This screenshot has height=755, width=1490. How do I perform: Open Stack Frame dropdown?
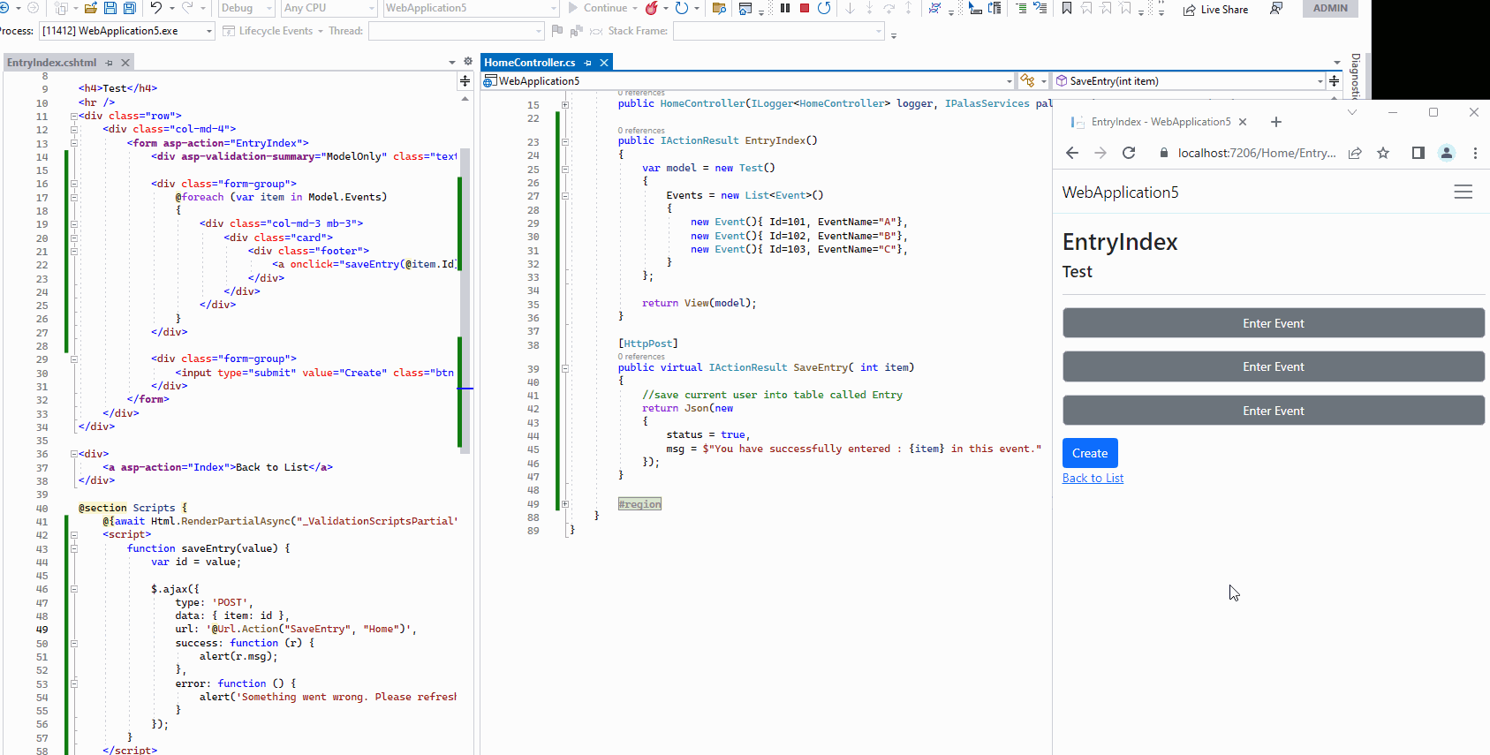pyautogui.click(x=778, y=31)
